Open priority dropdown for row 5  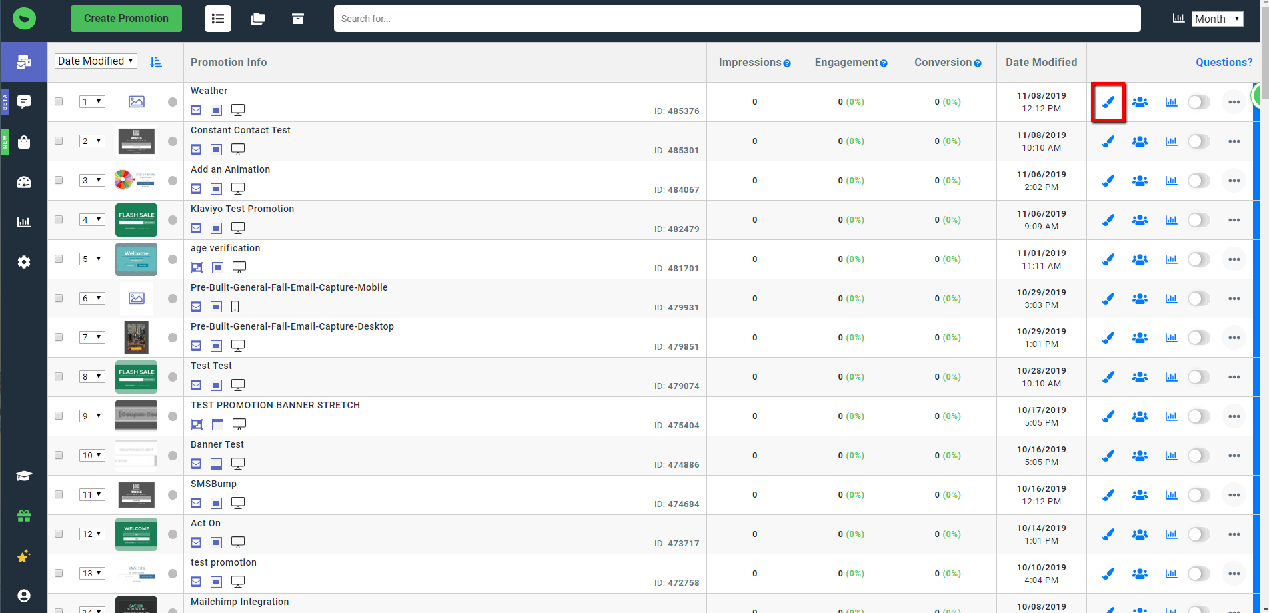click(92, 259)
